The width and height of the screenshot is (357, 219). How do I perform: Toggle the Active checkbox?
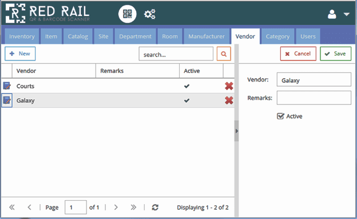point(280,116)
